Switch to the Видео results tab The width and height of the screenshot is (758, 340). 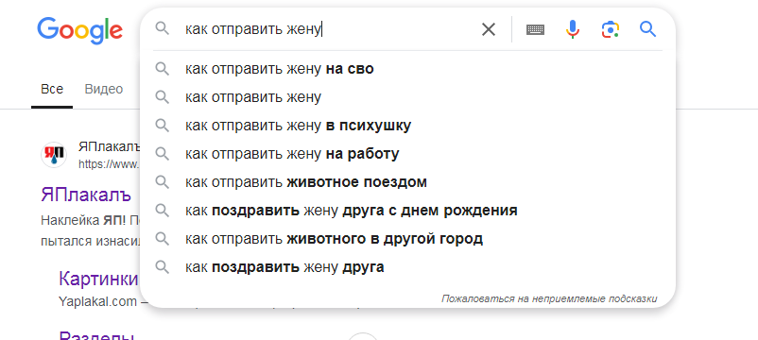(x=103, y=90)
